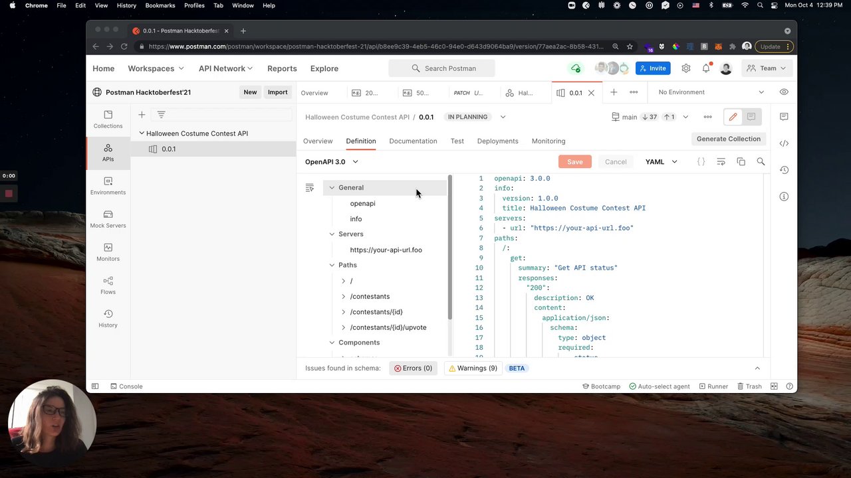Open the main branch dropdown chevron
The height and width of the screenshot is (478, 851).
pos(685,117)
